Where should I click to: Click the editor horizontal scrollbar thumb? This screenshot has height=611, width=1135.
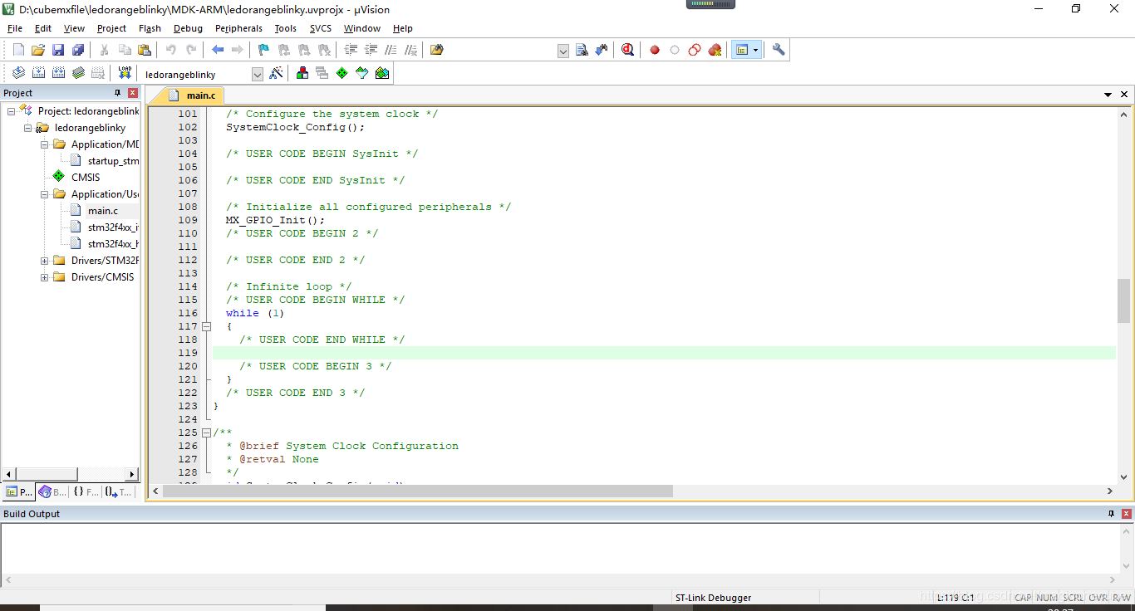[417, 491]
